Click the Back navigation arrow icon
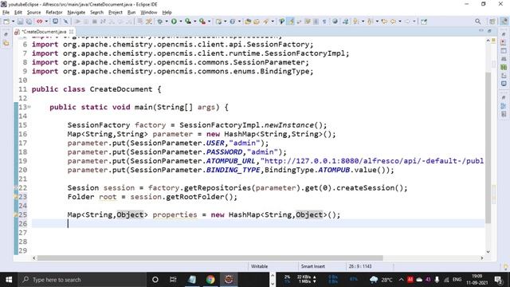The width and height of the screenshot is (510, 287). click(393, 22)
